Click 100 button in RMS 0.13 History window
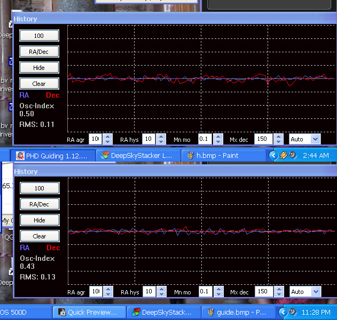The height and width of the screenshot is (320, 337). [40, 188]
